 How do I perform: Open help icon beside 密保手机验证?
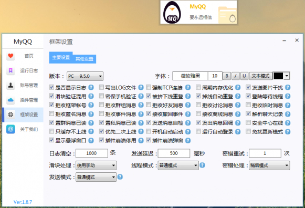141,96
